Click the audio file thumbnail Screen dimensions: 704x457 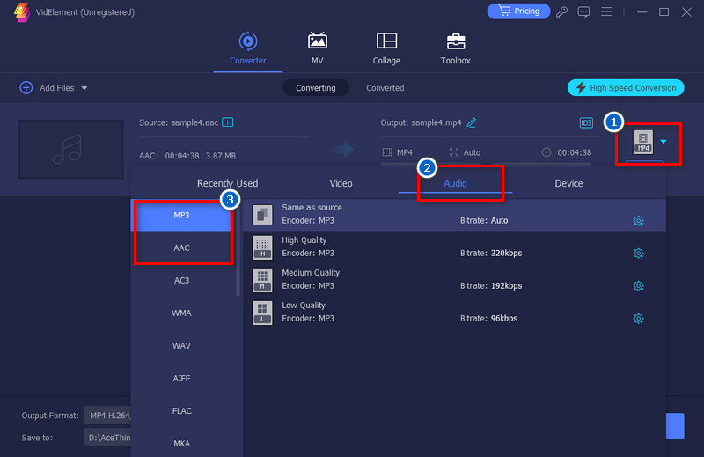(x=71, y=149)
